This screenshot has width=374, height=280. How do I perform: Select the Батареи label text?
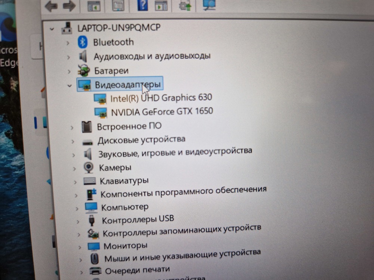point(111,71)
